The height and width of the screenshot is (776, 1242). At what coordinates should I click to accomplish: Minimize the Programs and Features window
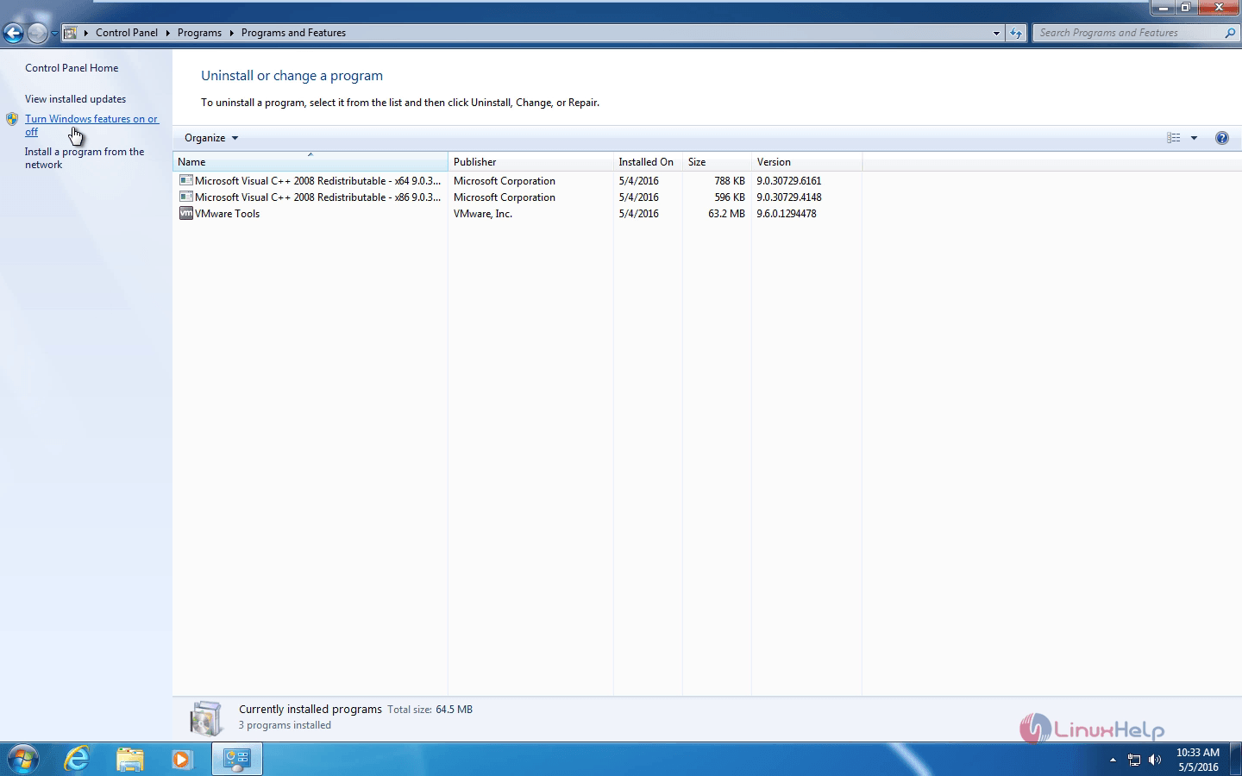(1164, 7)
